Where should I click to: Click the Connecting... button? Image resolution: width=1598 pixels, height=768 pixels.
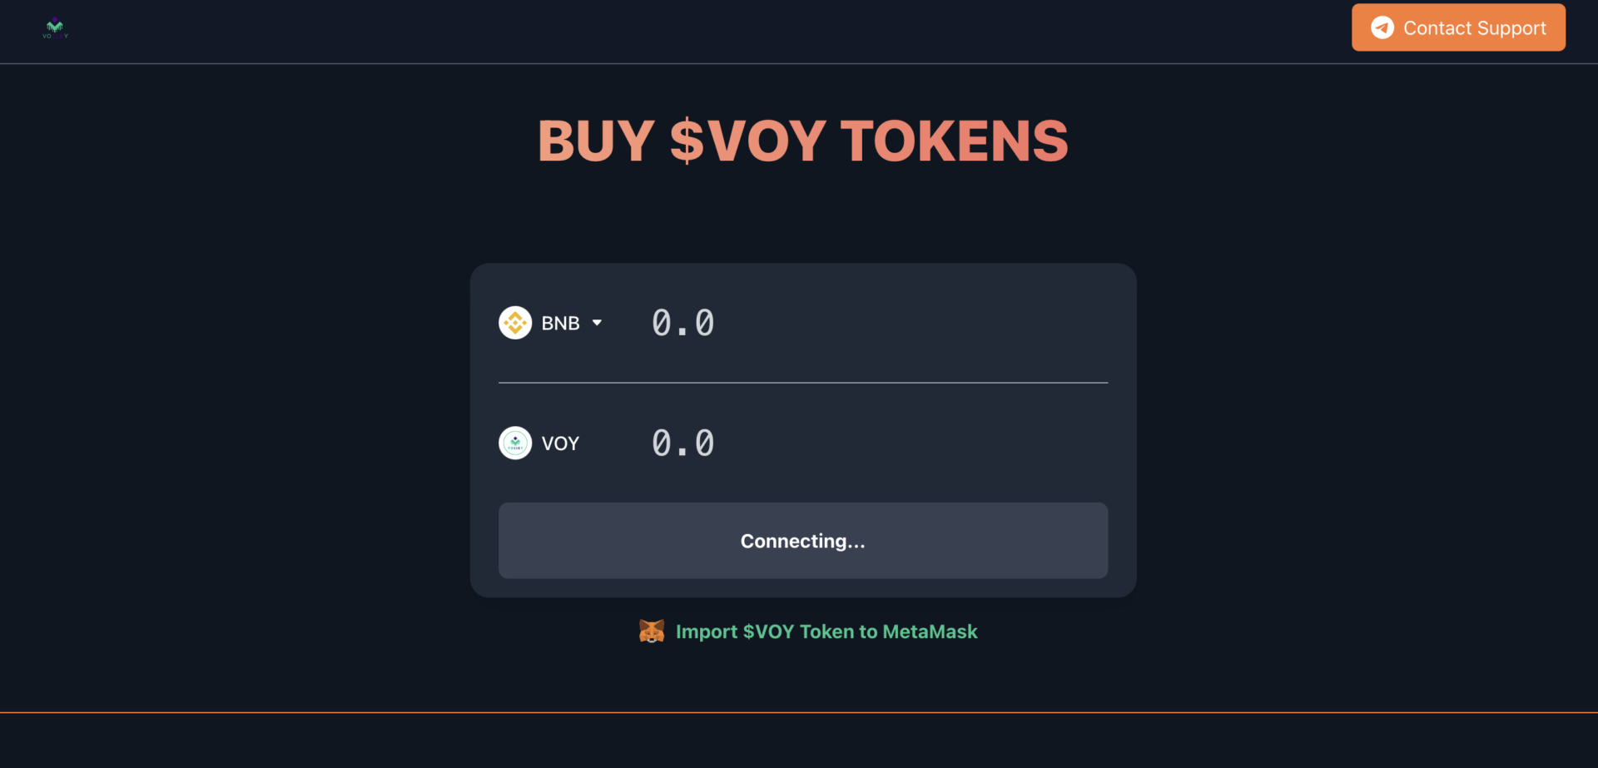(803, 541)
